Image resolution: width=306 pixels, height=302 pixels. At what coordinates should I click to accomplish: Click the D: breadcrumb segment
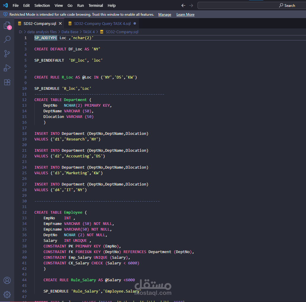(21, 32)
